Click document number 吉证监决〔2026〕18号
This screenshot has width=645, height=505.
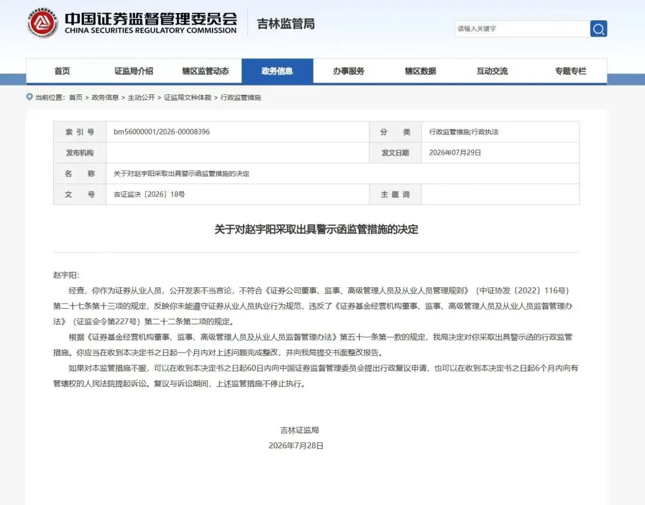[x=149, y=194]
